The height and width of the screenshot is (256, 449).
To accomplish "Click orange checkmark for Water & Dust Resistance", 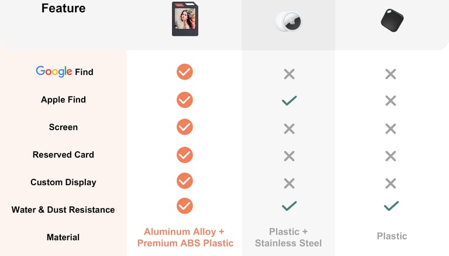I will click(185, 206).
